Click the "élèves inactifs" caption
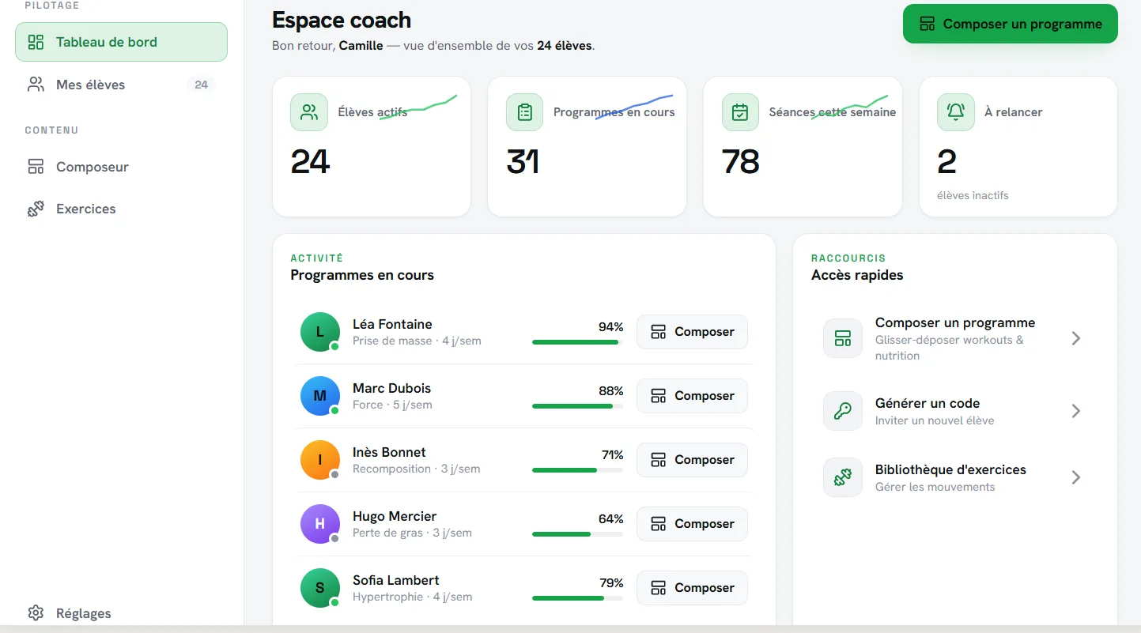The height and width of the screenshot is (633, 1141). pyautogui.click(x=973, y=195)
